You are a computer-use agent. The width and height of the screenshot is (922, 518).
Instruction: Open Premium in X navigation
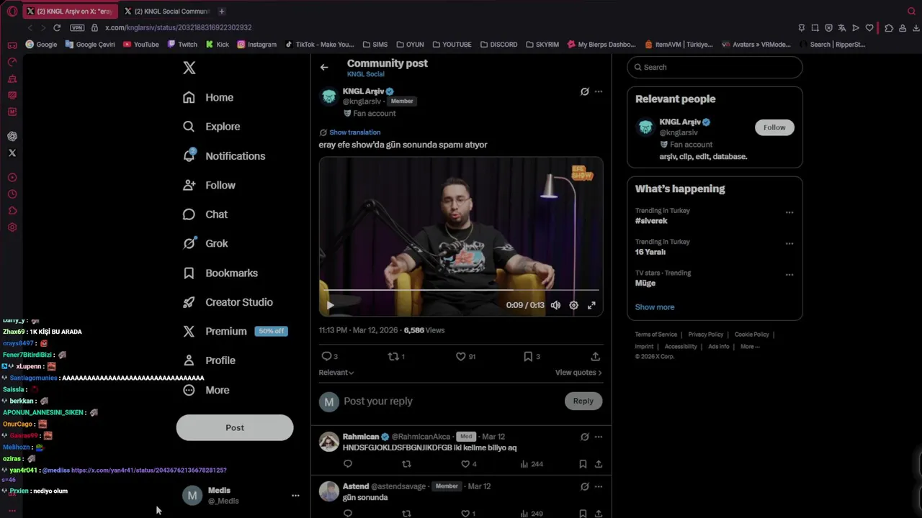[235, 331]
